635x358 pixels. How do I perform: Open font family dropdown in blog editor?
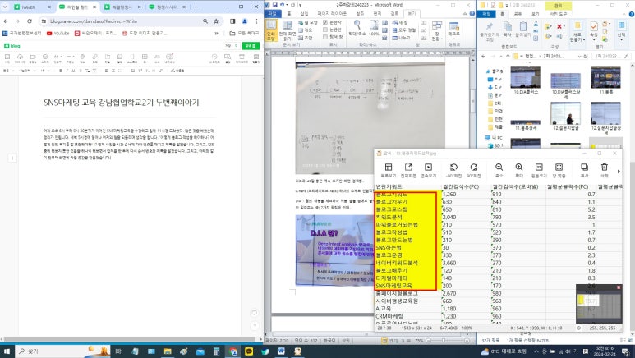pos(27,71)
